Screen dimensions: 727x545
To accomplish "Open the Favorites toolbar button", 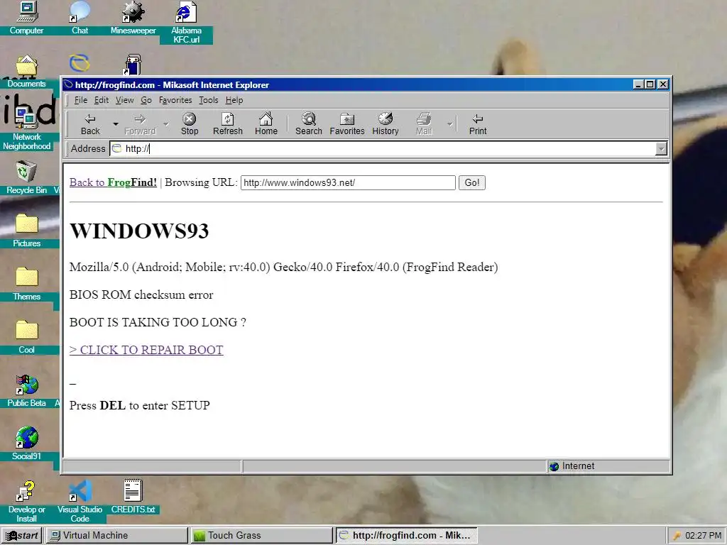I will click(346, 124).
